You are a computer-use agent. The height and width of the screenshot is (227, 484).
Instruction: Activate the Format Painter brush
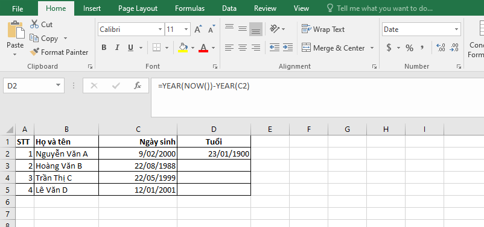tap(34, 52)
